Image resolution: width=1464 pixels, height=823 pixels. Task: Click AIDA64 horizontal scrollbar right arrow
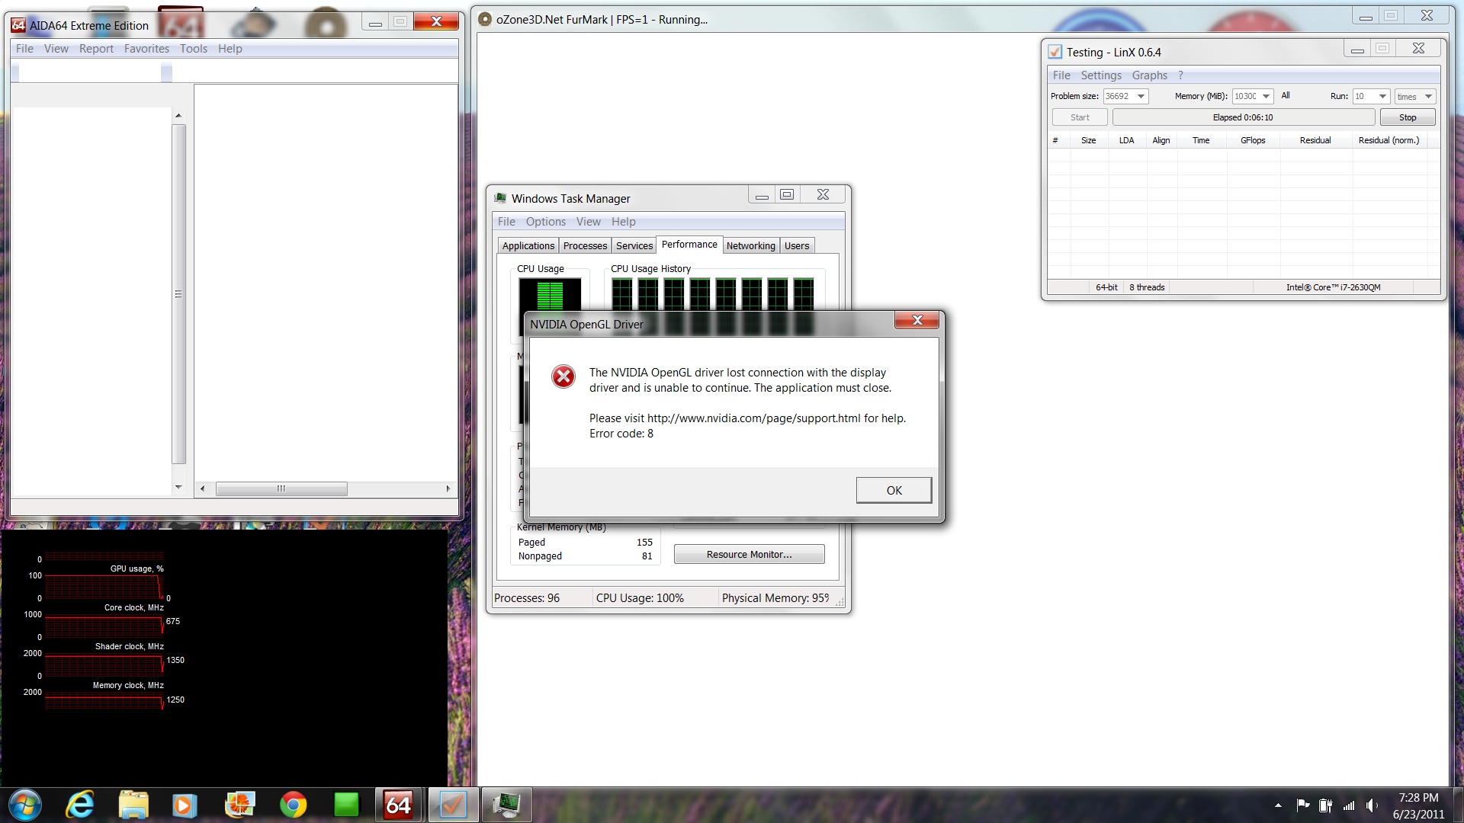448,488
